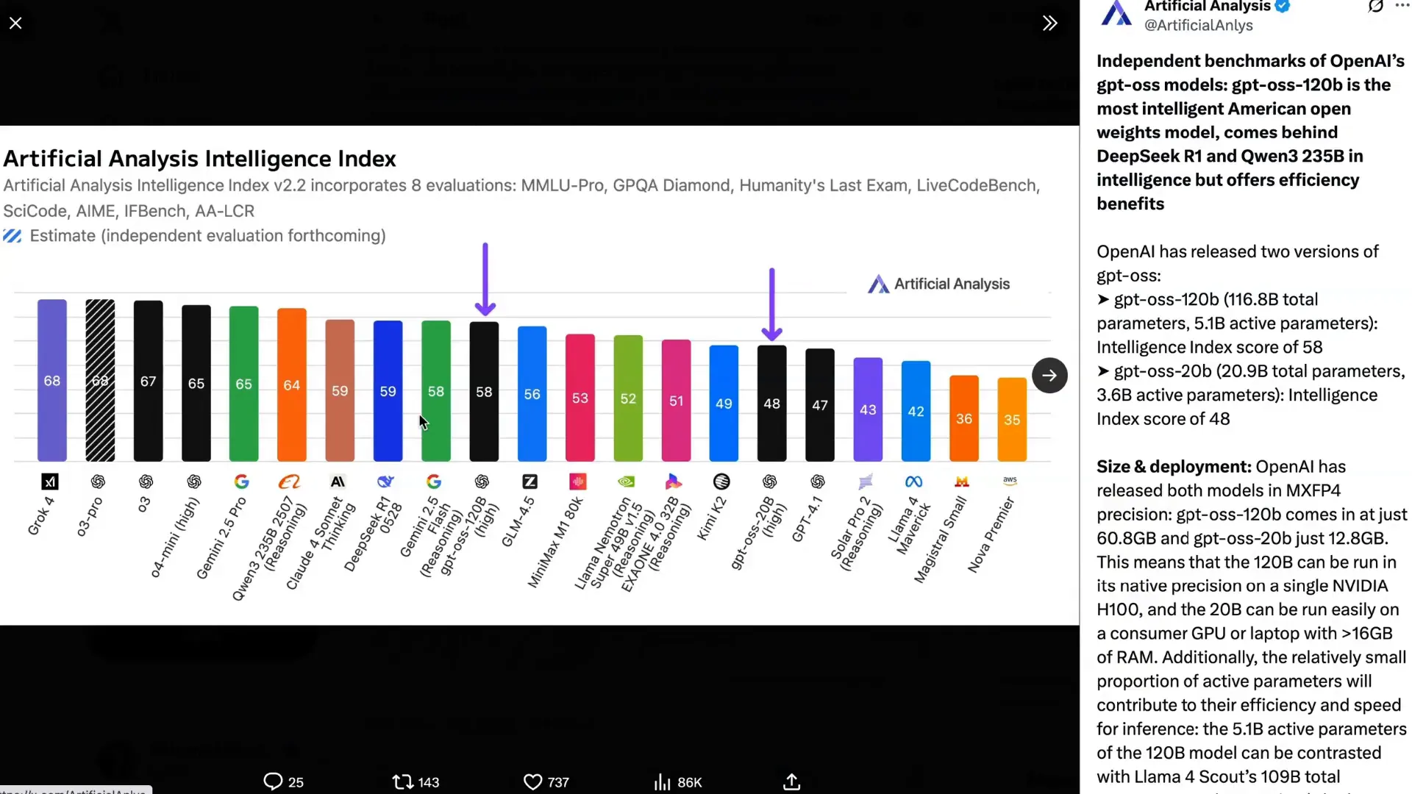
Task: Go to next image with arrow button
Action: [x=1049, y=376]
